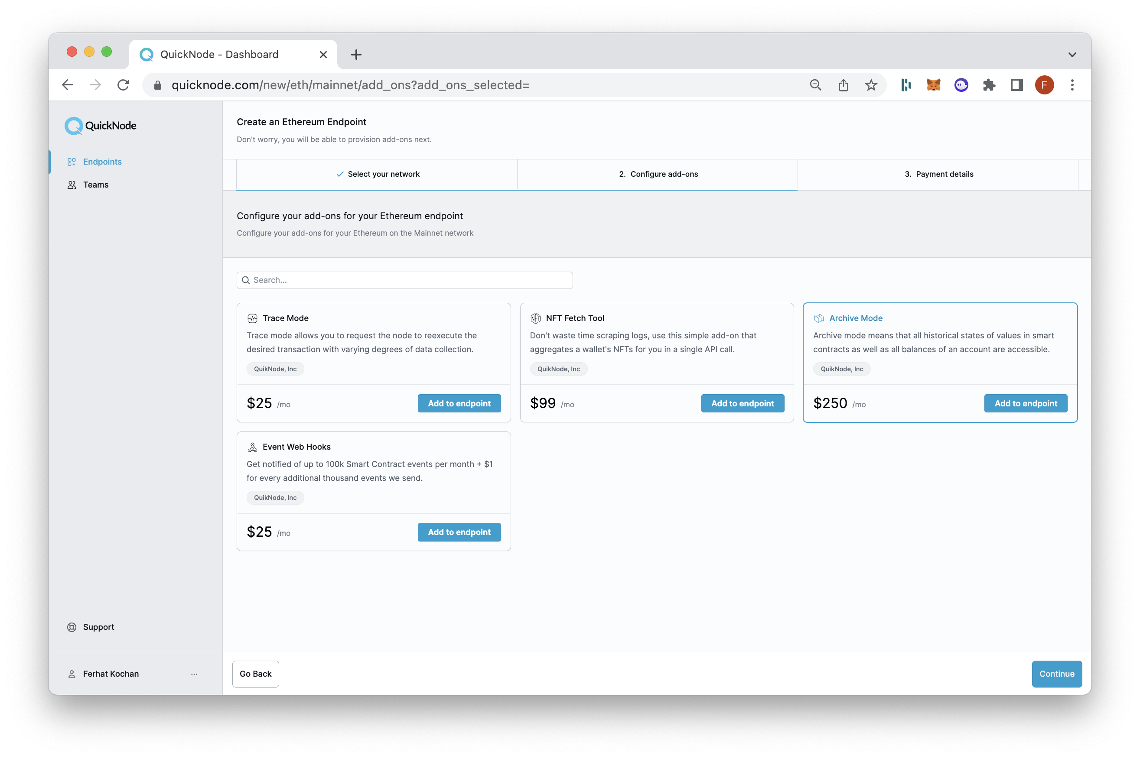Click the search magnifier icon in search box
The width and height of the screenshot is (1140, 759).
click(246, 280)
